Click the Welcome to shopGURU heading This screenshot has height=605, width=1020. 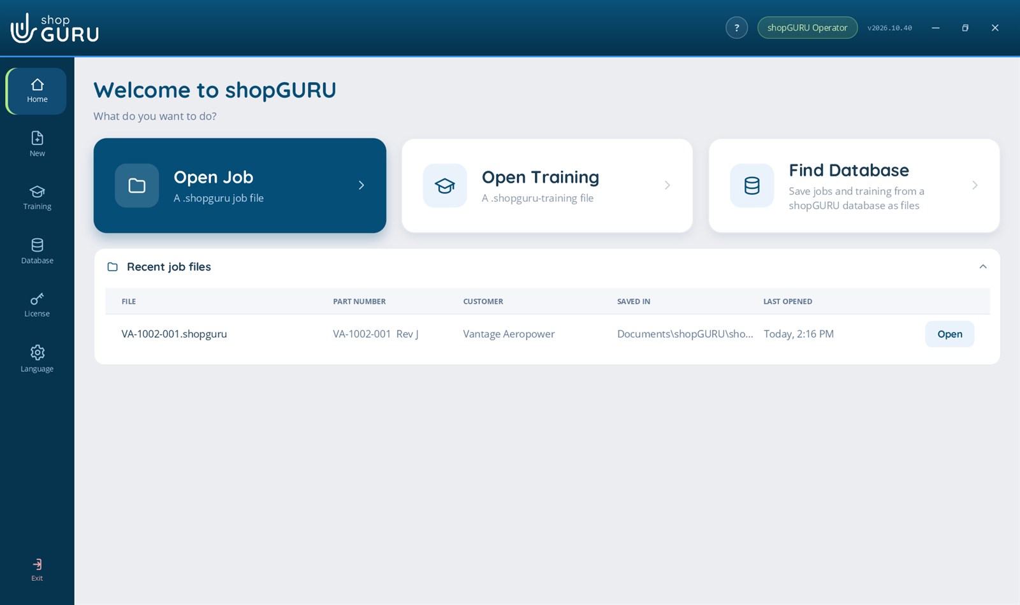coord(215,90)
